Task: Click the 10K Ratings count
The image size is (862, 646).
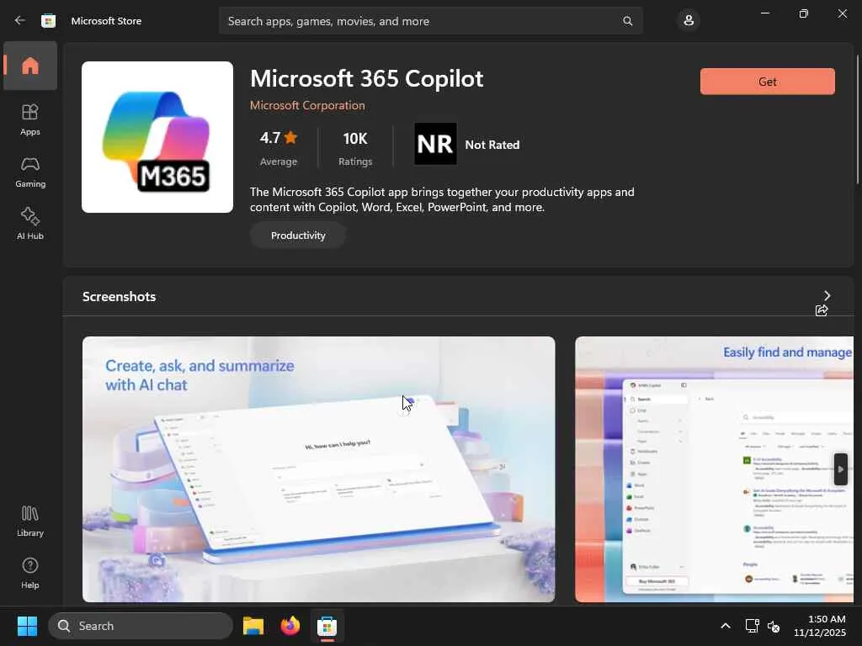Action: pos(355,147)
